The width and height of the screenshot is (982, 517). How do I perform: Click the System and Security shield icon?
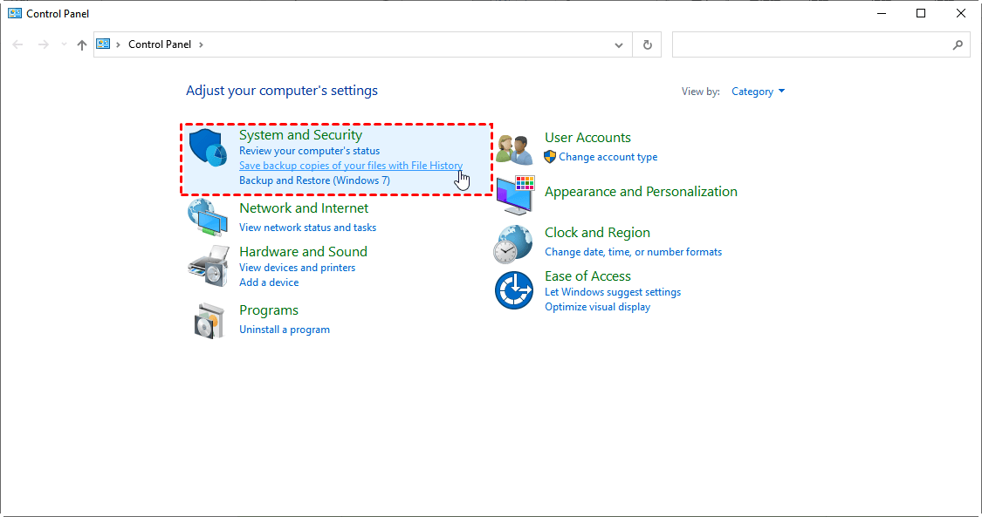click(x=208, y=146)
